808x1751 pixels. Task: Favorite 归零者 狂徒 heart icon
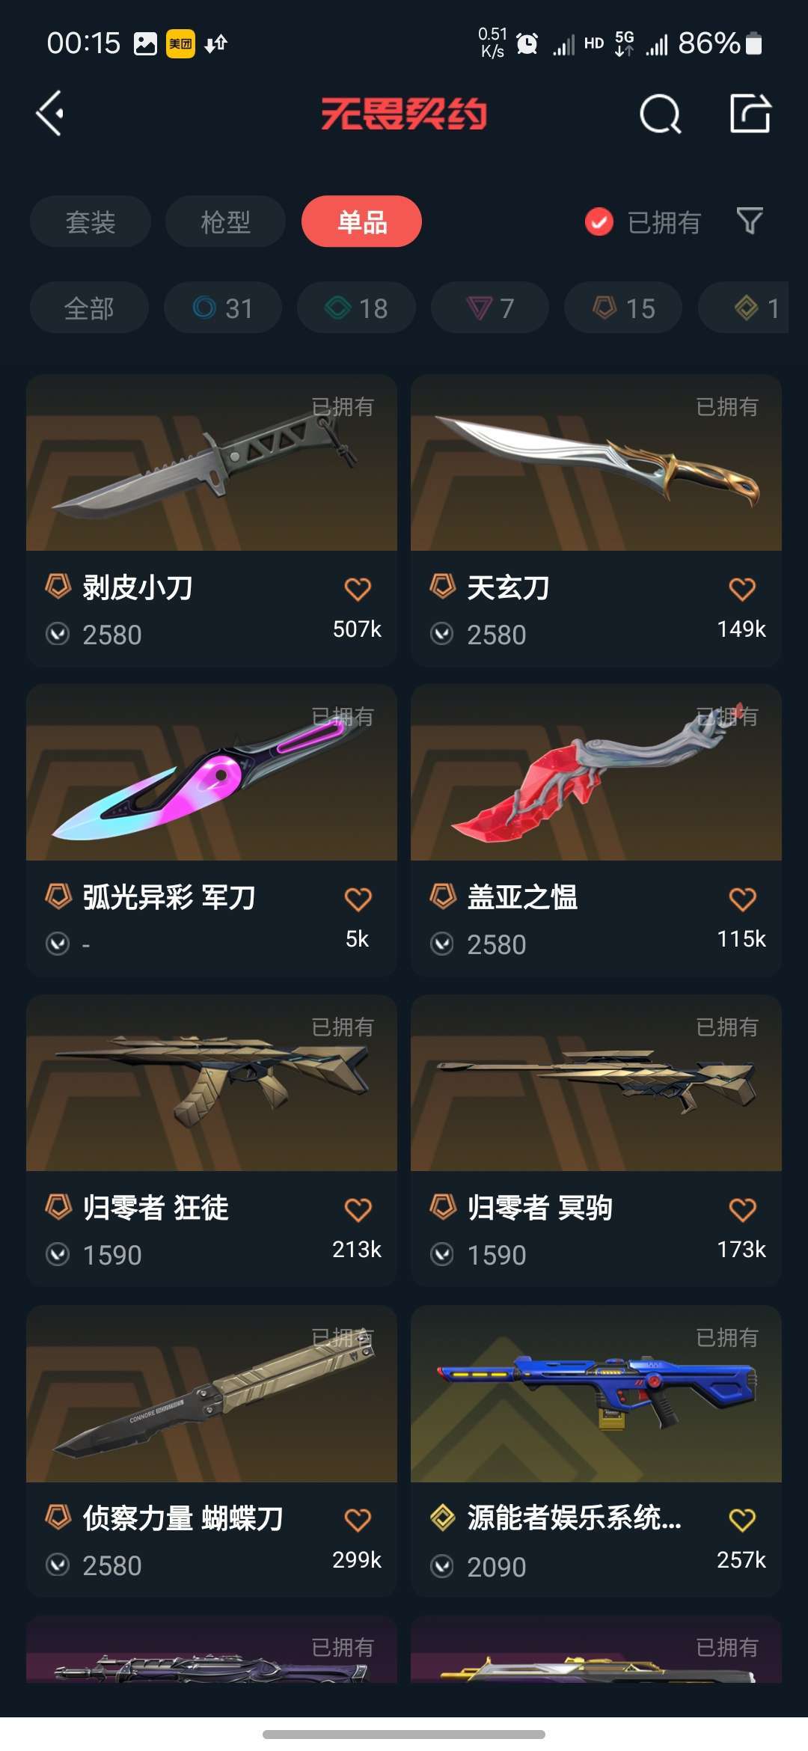click(x=358, y=1209)
